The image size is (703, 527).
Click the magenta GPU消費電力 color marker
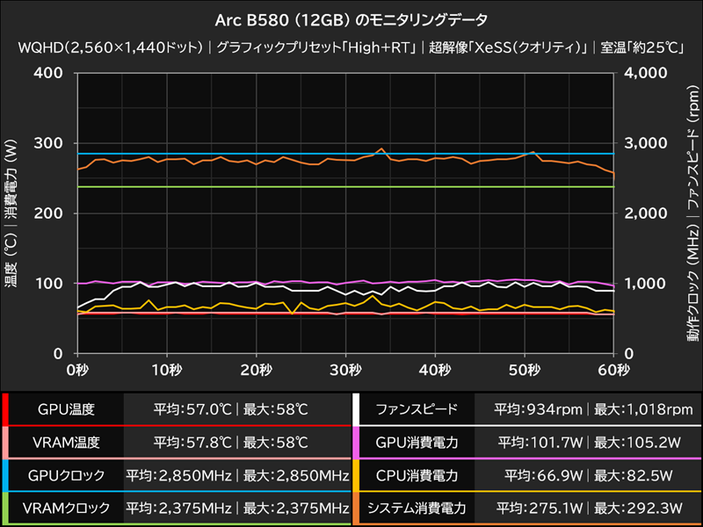356,443
